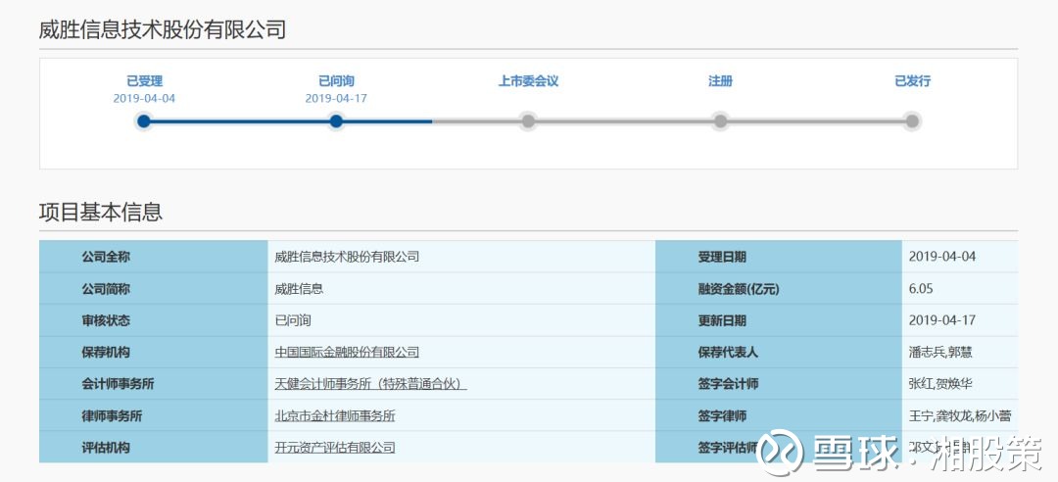Click the sponsor representatives 潘志兵,郭慧

940,353
